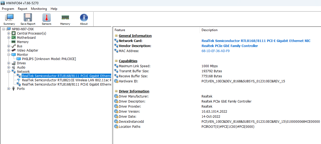Screen dimensions: 321x144
Task: Open the Report menu
Action: click(x=23, y=9)
